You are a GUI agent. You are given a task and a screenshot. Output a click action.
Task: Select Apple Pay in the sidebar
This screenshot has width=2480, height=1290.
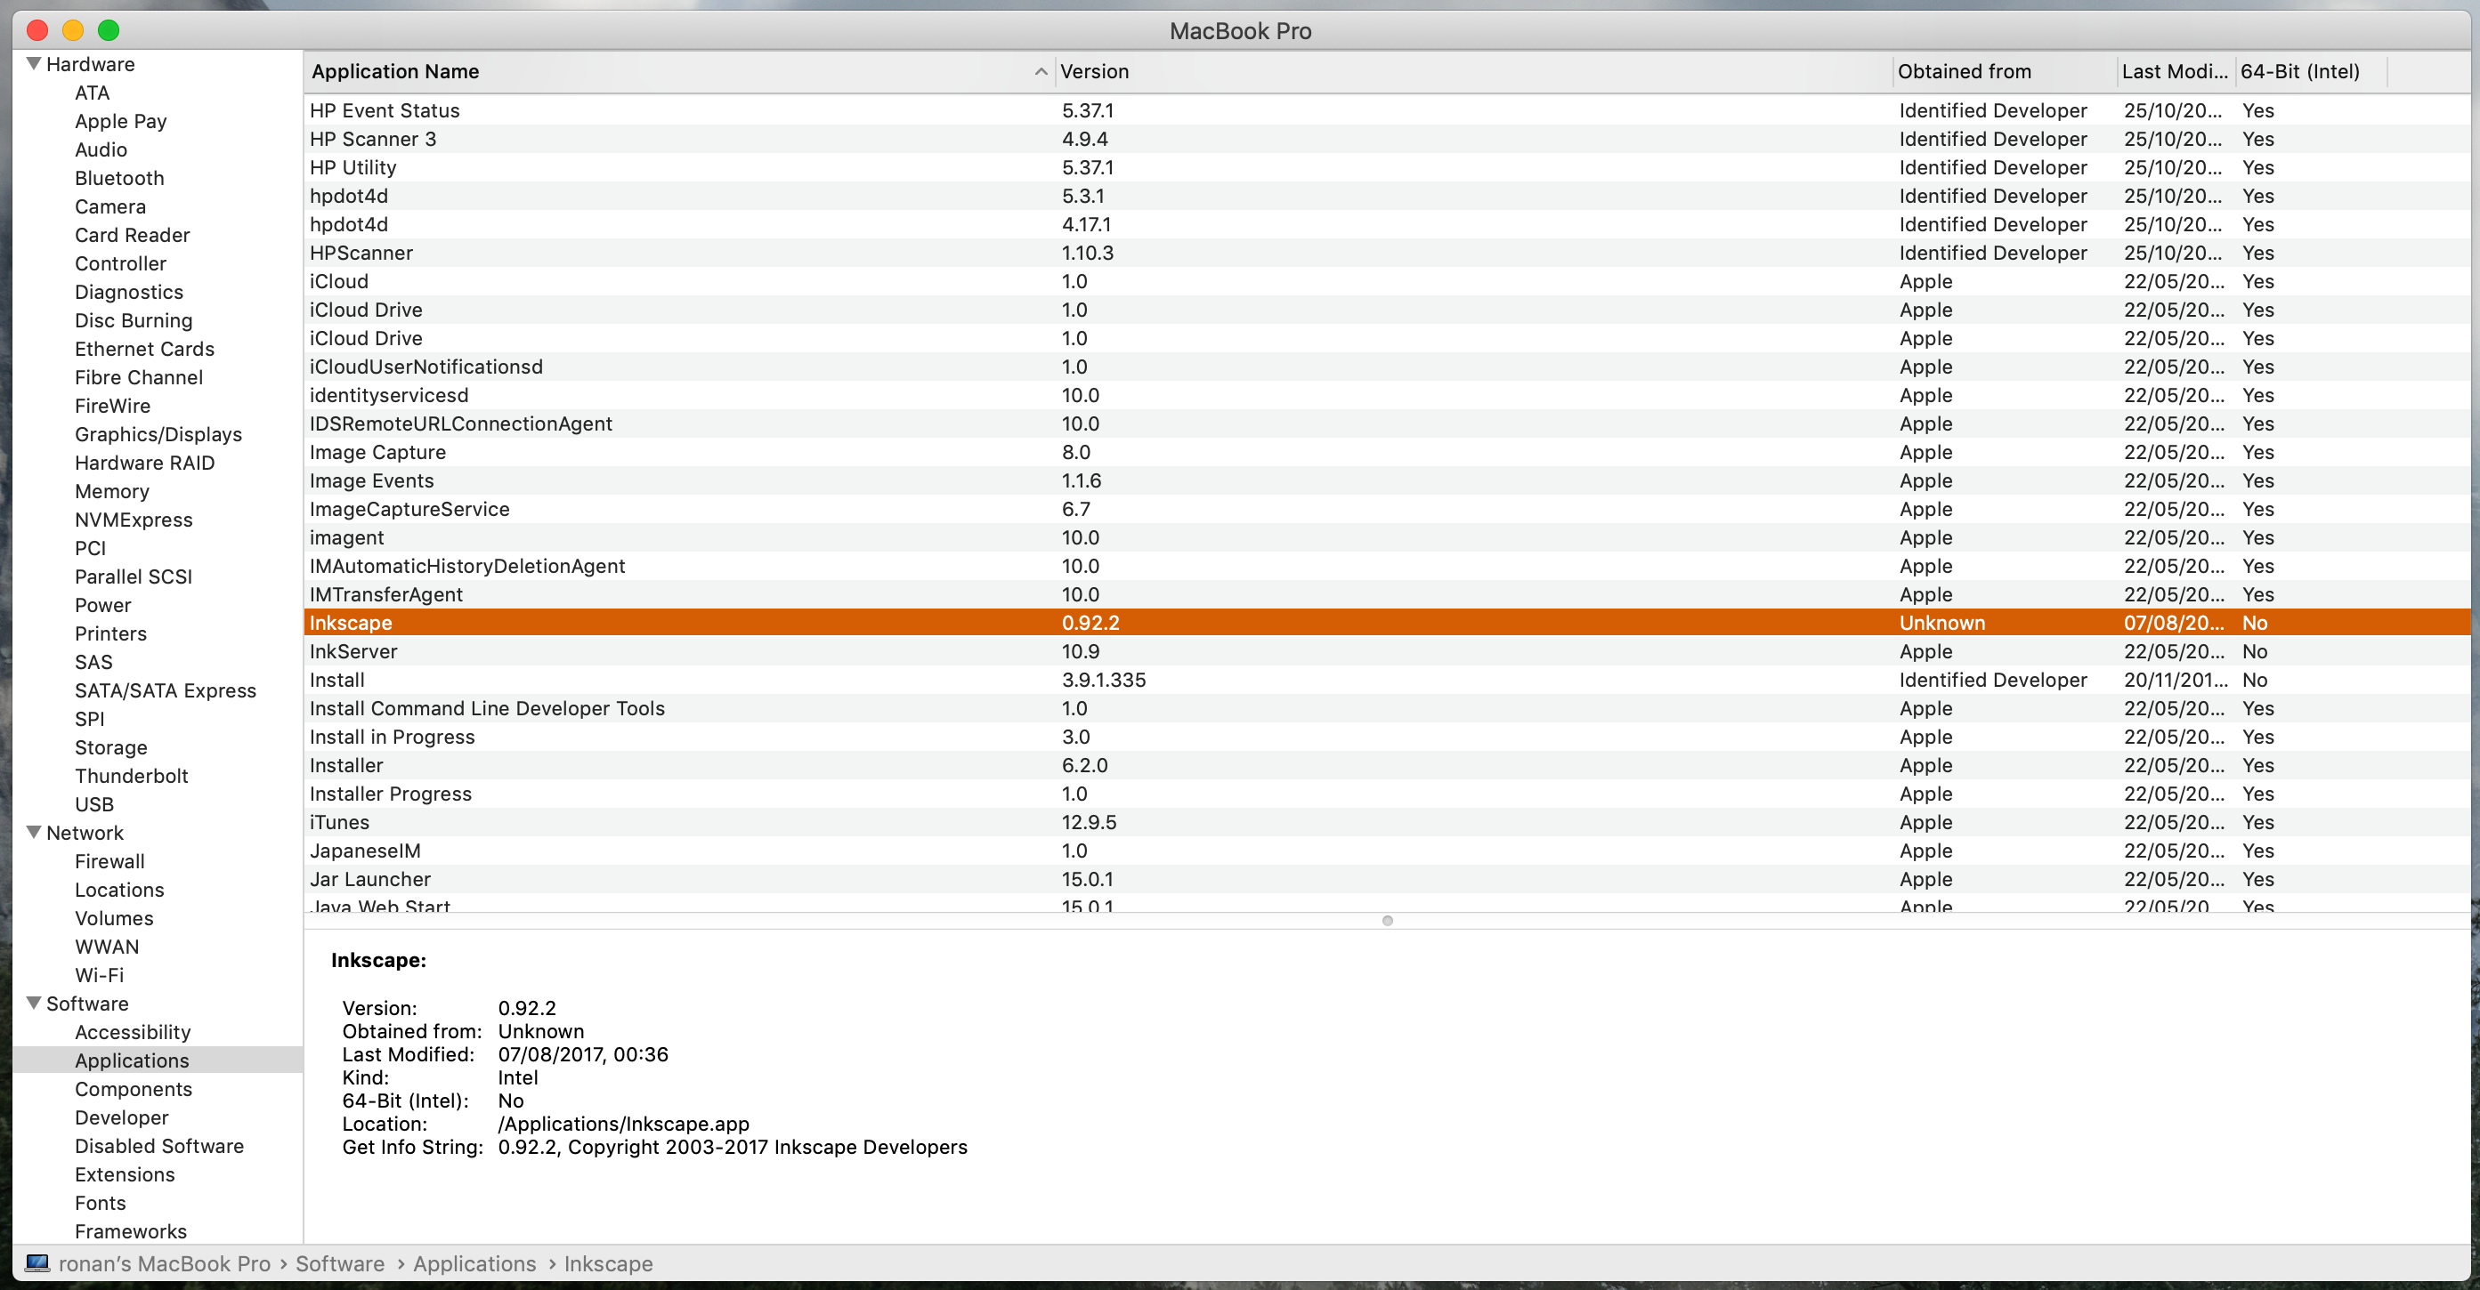tap(121, 121)
